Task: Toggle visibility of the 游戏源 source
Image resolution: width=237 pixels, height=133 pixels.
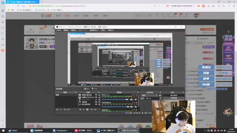Action: coord(96,102)
